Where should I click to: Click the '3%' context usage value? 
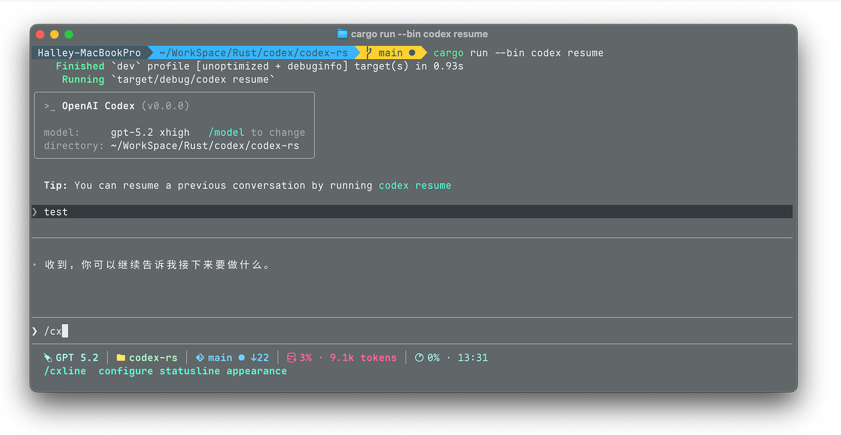click(305, 358)
